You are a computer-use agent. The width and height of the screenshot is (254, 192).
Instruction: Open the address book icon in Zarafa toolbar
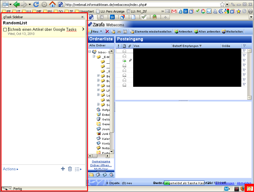click(x=125, y=32)
